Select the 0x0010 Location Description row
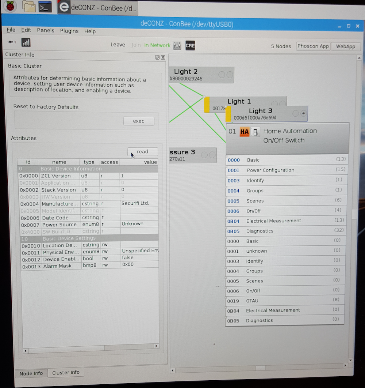This screenshot has height=388, width=365. coord(90,245)
